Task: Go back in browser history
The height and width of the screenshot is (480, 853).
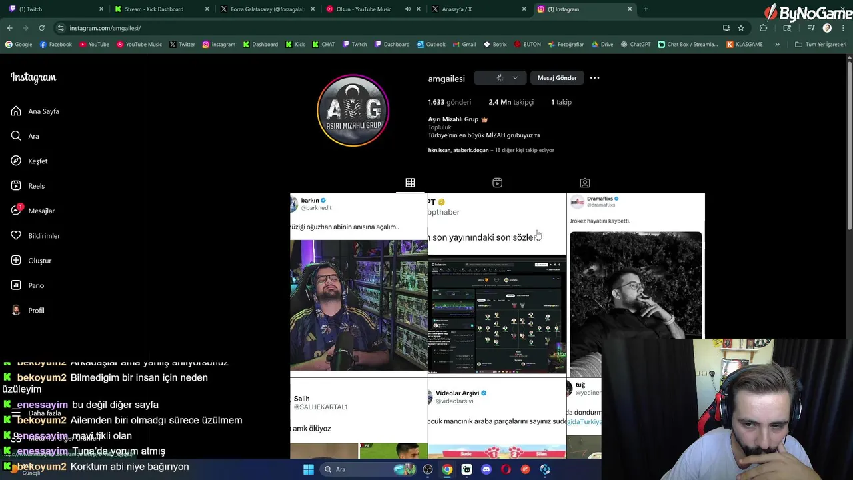Action: coord(9,28)
